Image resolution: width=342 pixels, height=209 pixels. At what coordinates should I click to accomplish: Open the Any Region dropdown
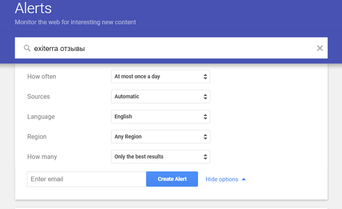(x=161, y=137)
